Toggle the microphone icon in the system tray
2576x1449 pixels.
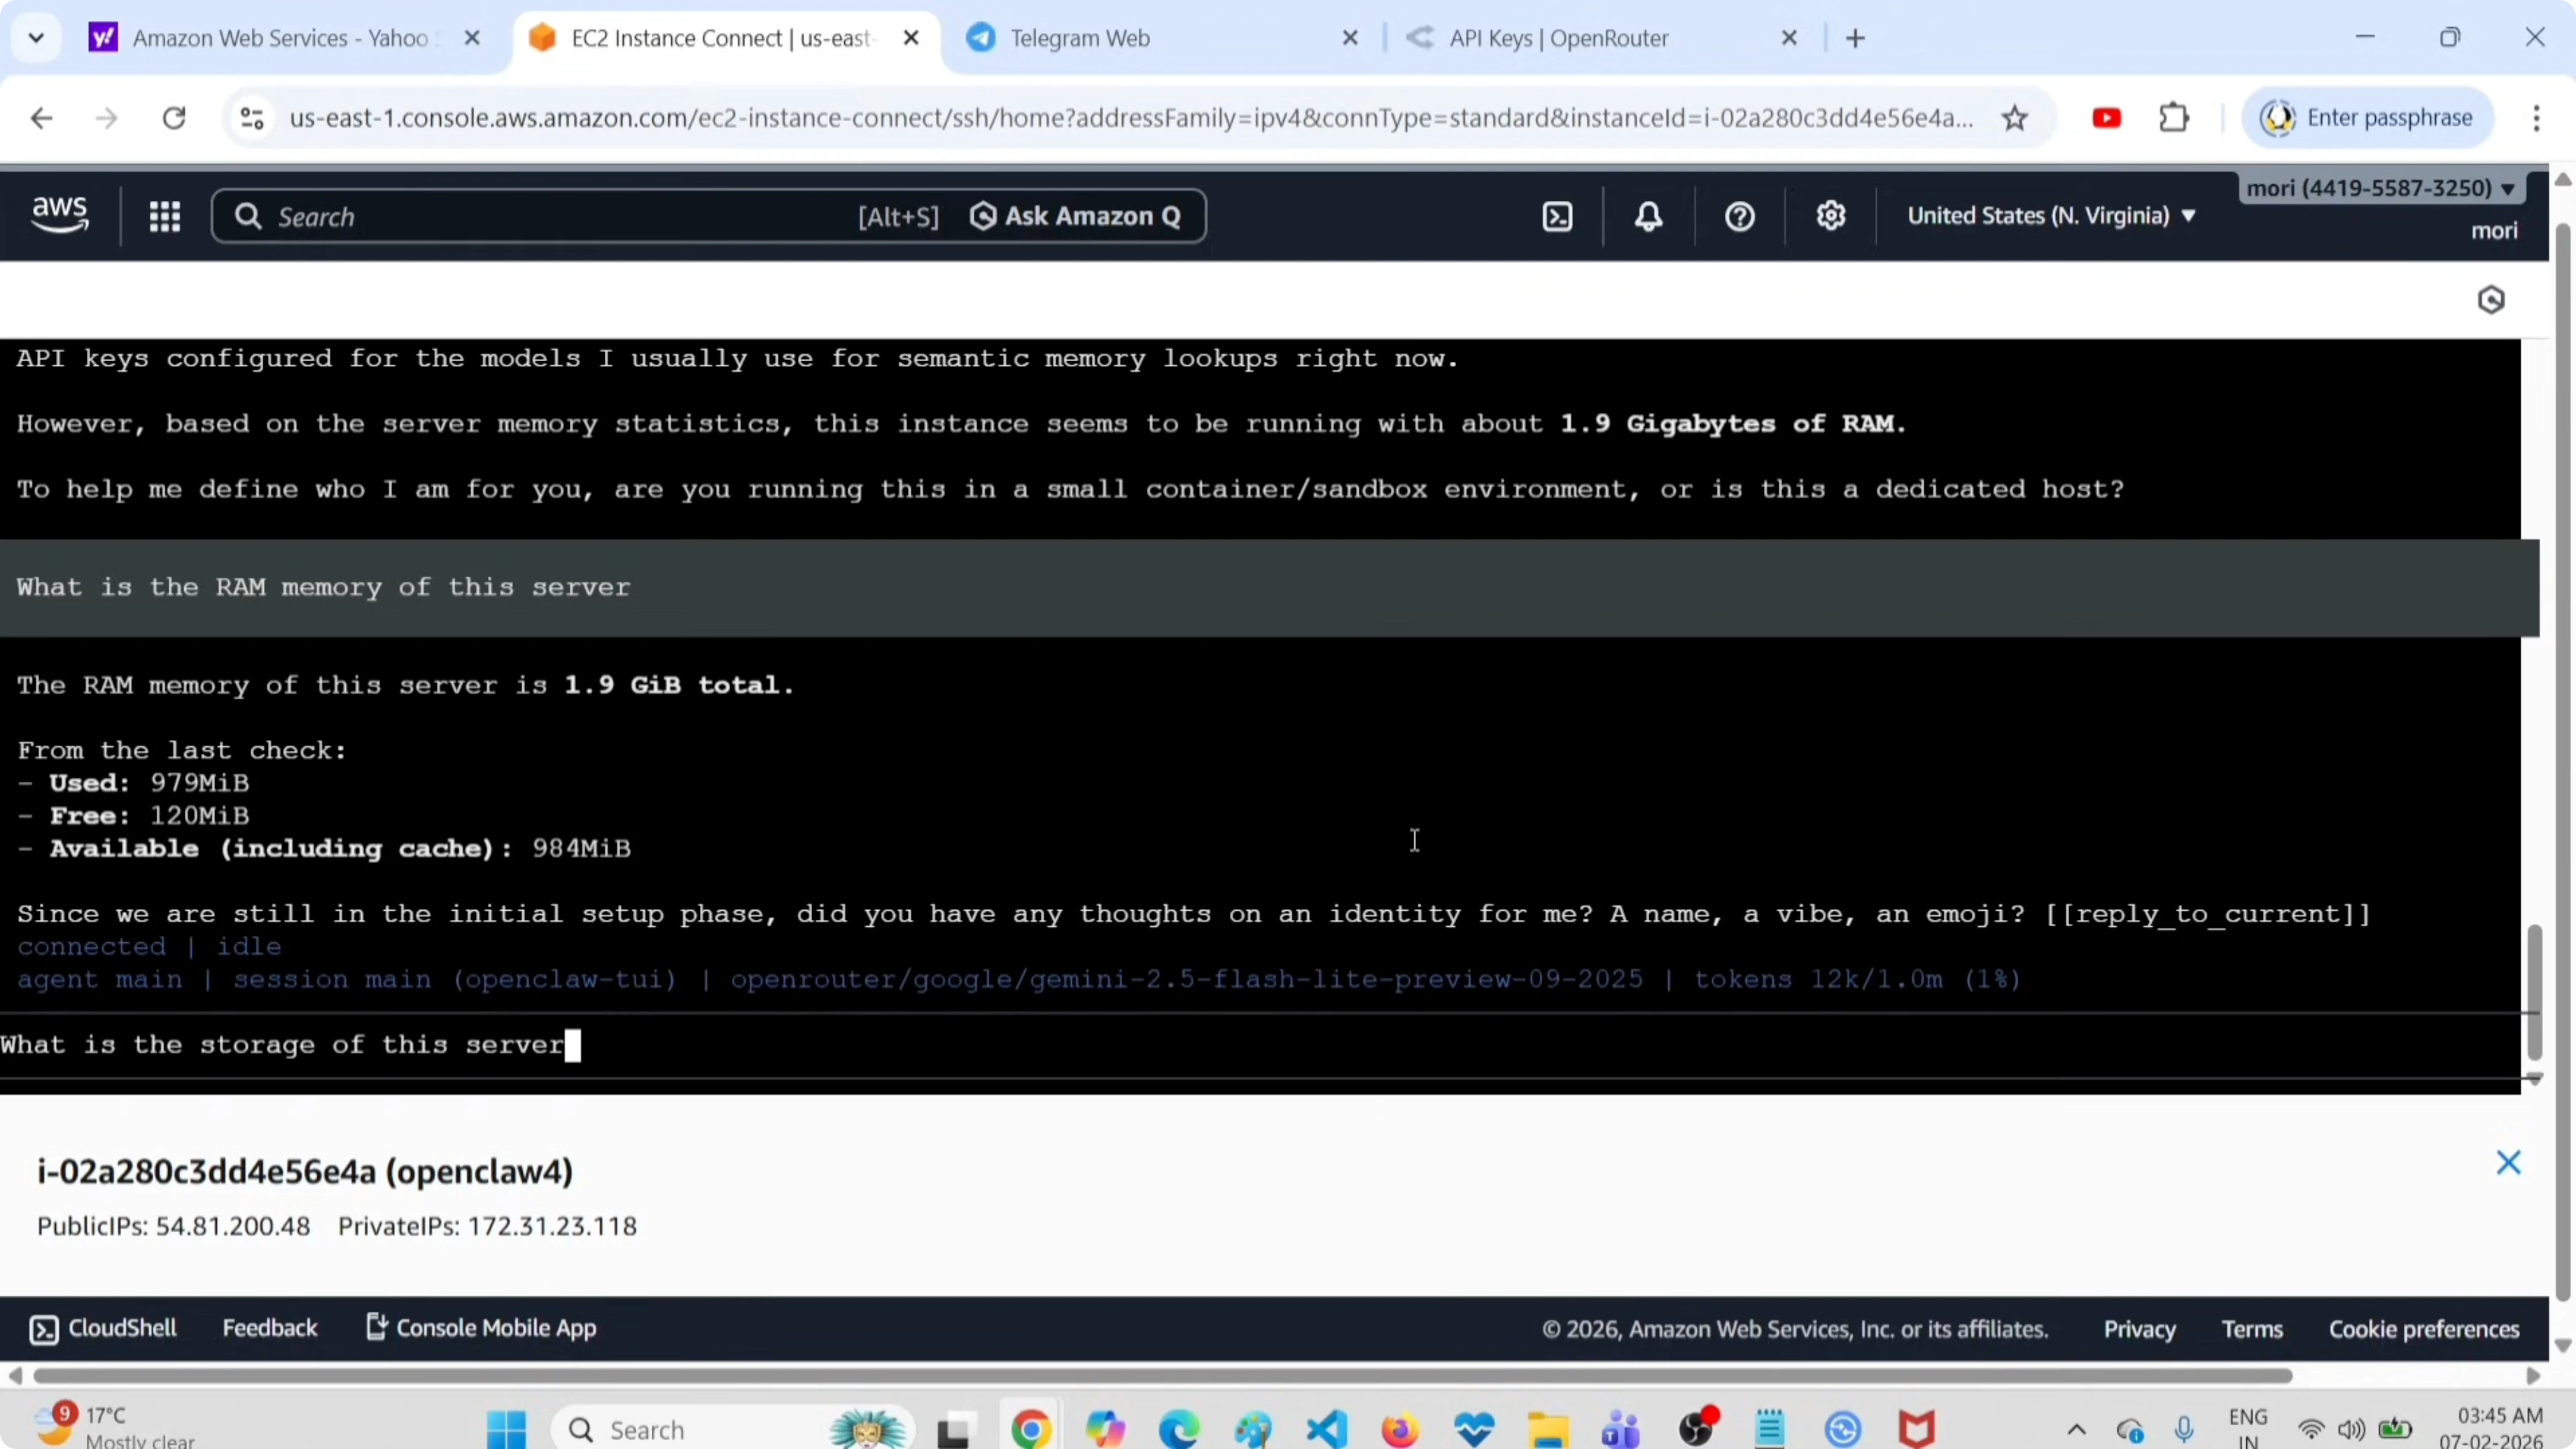[2185, 1428]
